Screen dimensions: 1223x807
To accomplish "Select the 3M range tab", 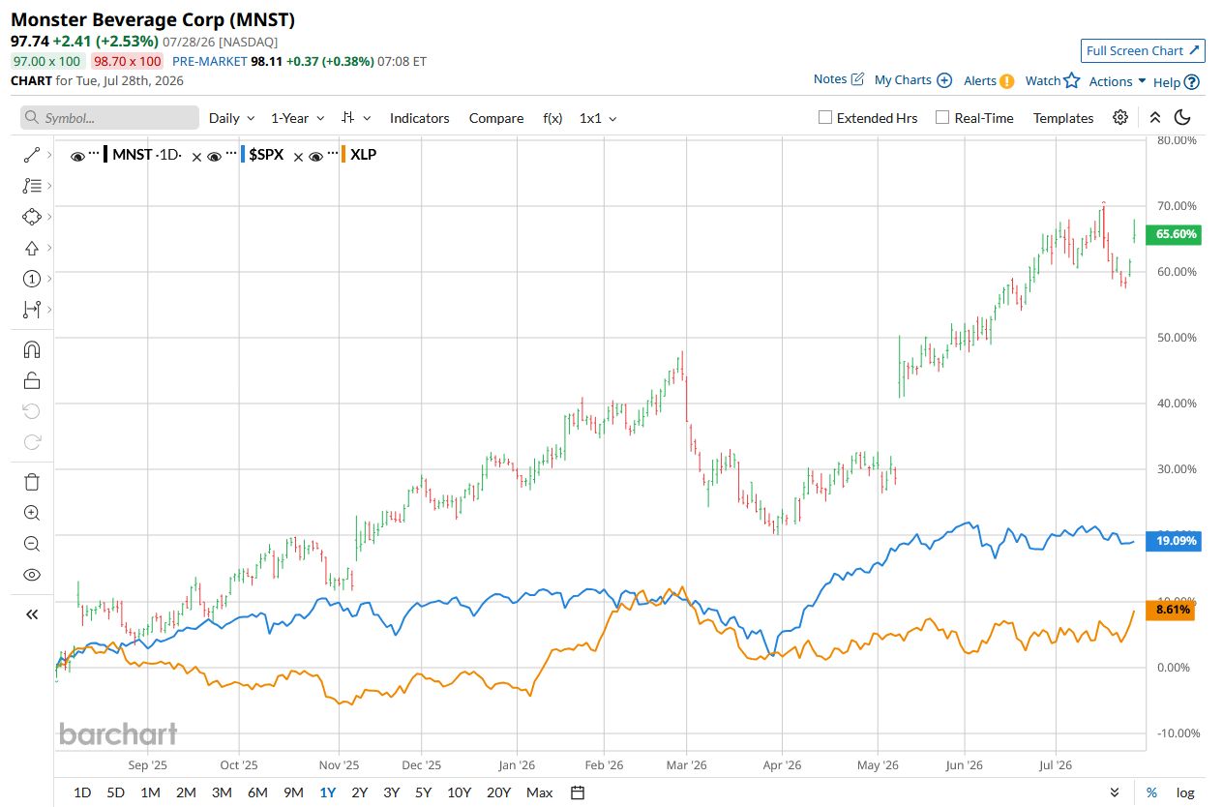I will [222, 792].
